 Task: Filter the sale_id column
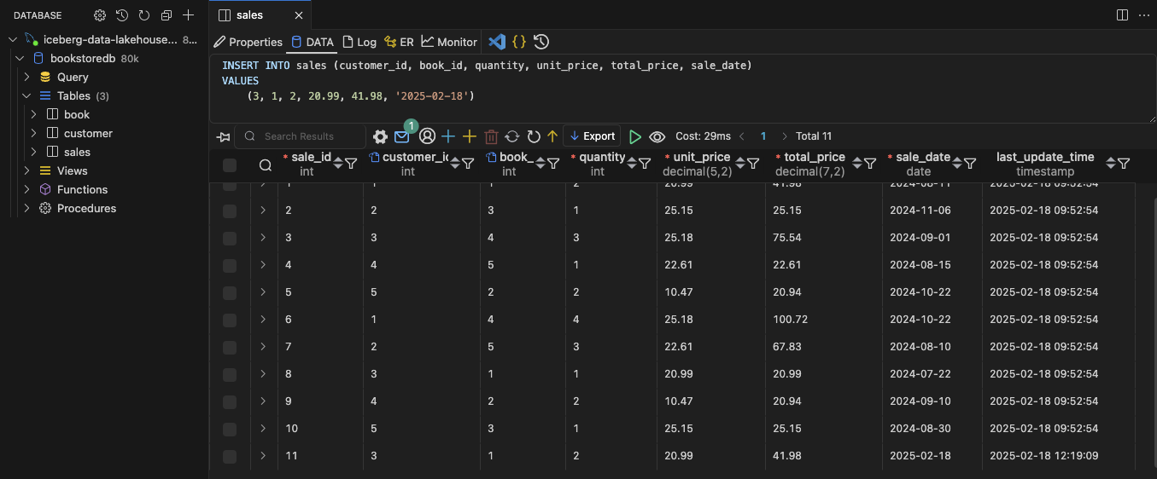point(351,163)
